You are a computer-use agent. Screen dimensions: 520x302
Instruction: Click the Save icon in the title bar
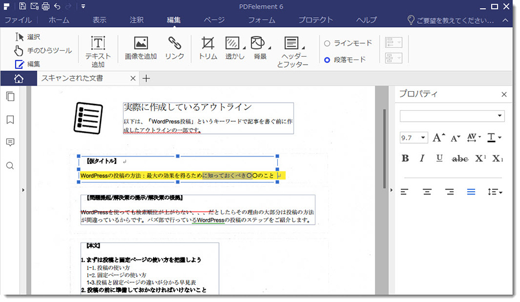[x=23, y=6]
